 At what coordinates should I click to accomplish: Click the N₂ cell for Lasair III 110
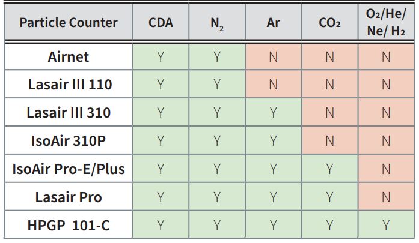click(217, 85)
